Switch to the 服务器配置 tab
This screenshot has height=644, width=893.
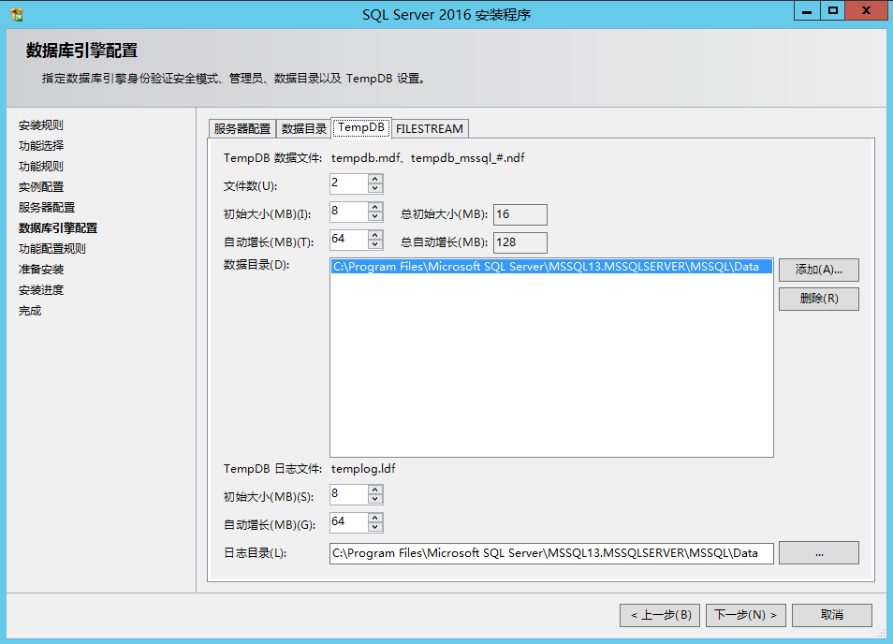[242, 128]
